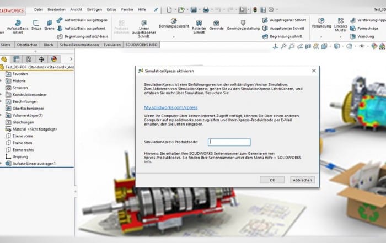Click Linear ausgetragener Schnitt tool

[144, 29]
